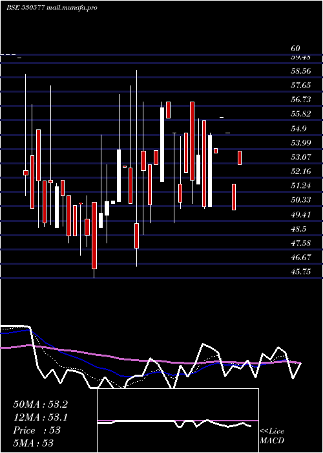Click the 58.56 price axis label
The width and height of the screenshot is (323, 453).
(301, 71)
